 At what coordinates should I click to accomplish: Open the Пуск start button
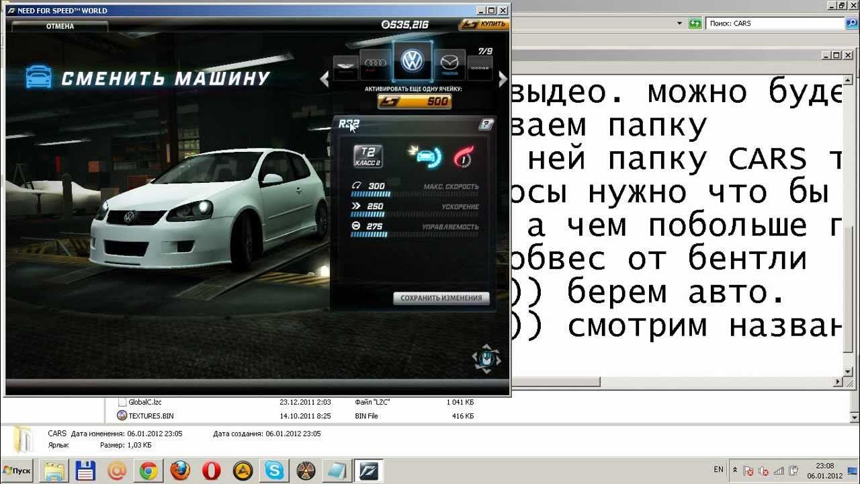tap(17, 471)
